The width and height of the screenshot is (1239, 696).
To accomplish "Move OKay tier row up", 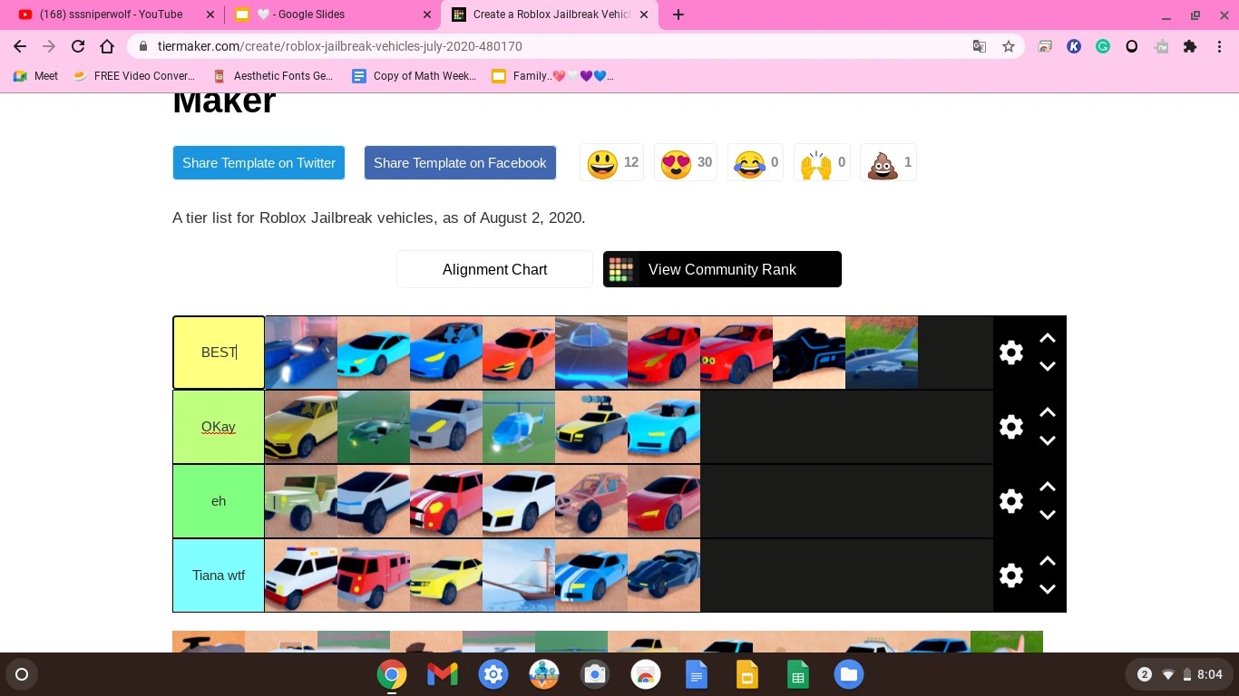I will 1048,412.
